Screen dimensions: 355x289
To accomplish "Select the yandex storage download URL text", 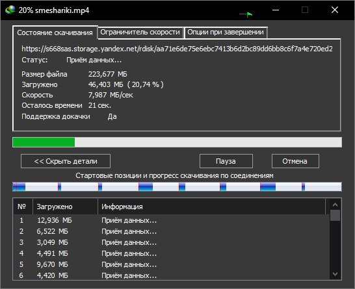I will 177,49.
